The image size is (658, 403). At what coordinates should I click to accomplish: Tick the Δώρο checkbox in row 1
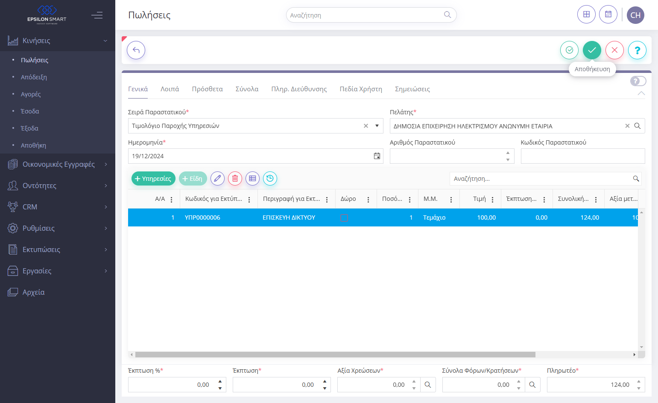pyautogui.click(x=344, y=217)
